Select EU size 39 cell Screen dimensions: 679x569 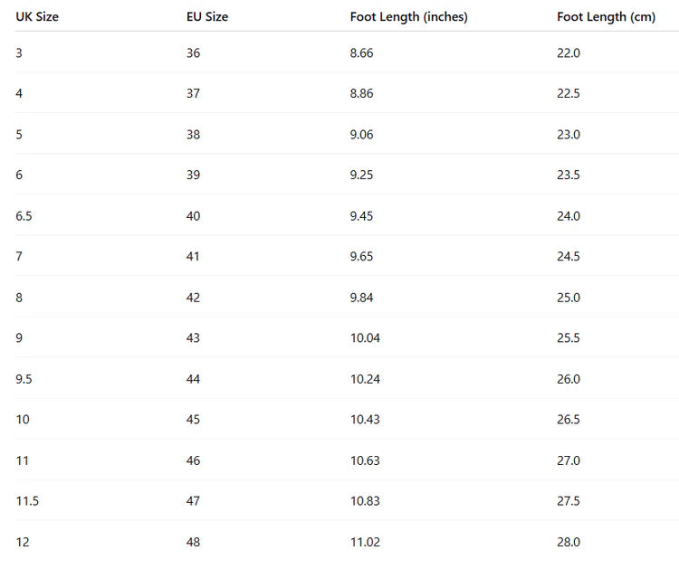click(x=193, y=175)
